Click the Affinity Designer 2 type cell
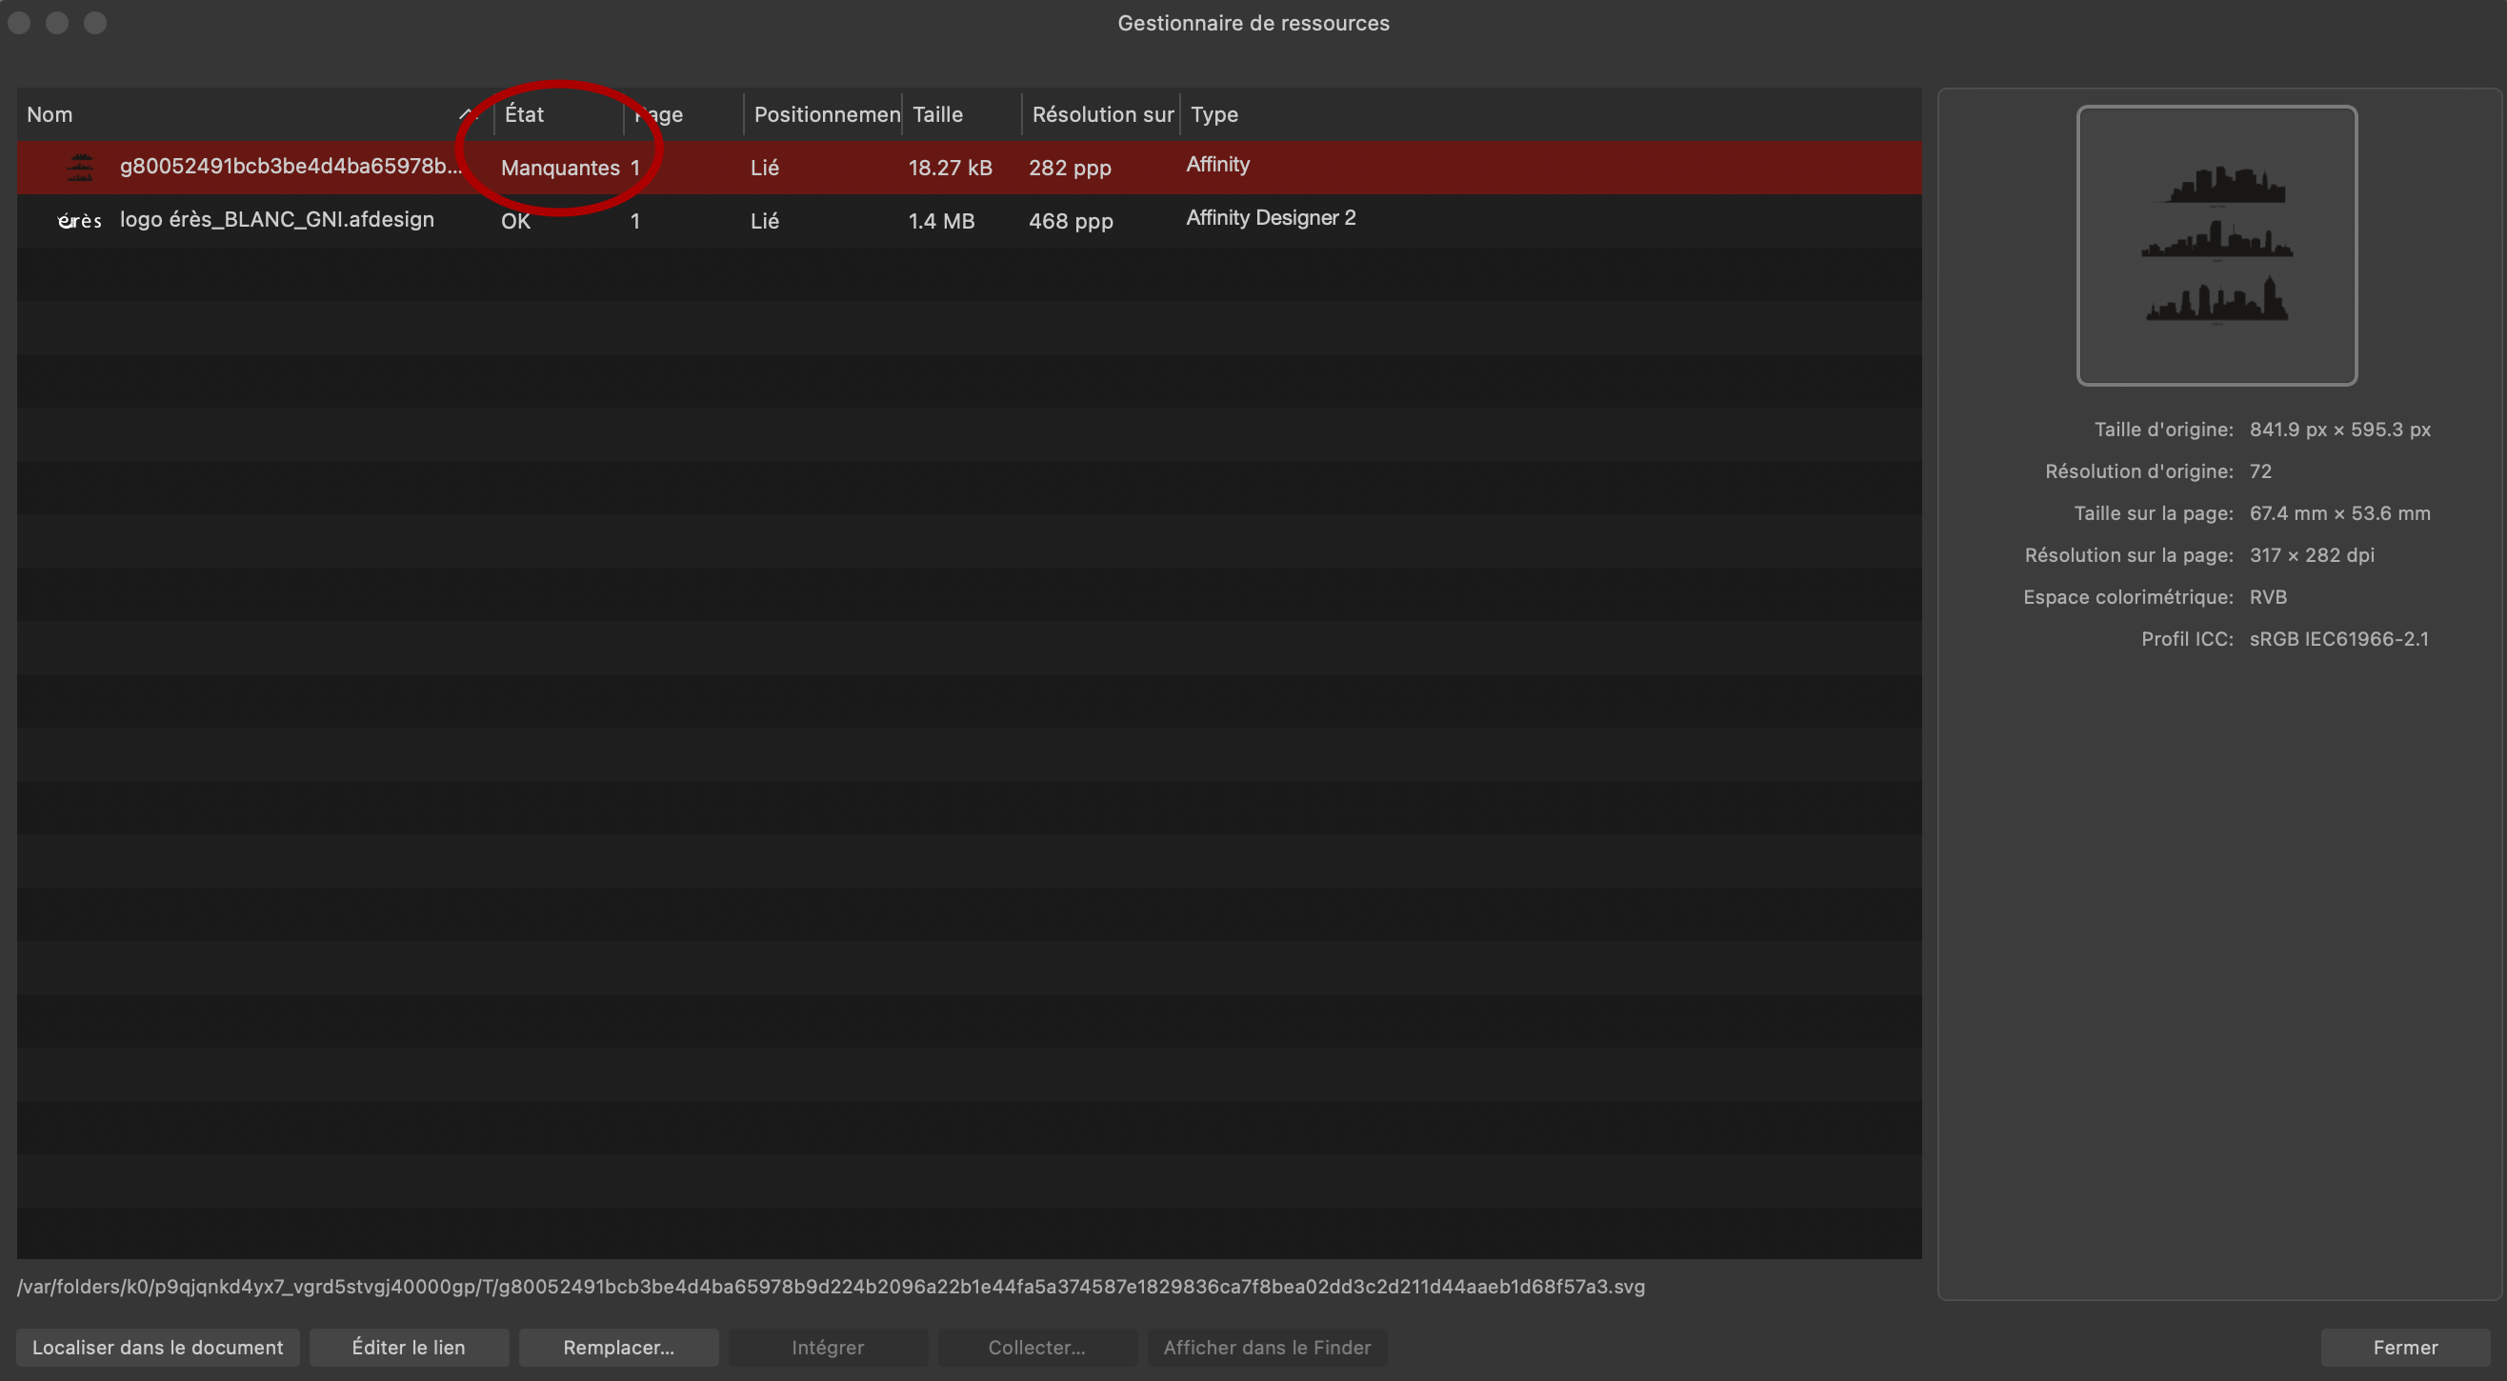This screenshot has height=1381, width=2507. pos(1270,218)
